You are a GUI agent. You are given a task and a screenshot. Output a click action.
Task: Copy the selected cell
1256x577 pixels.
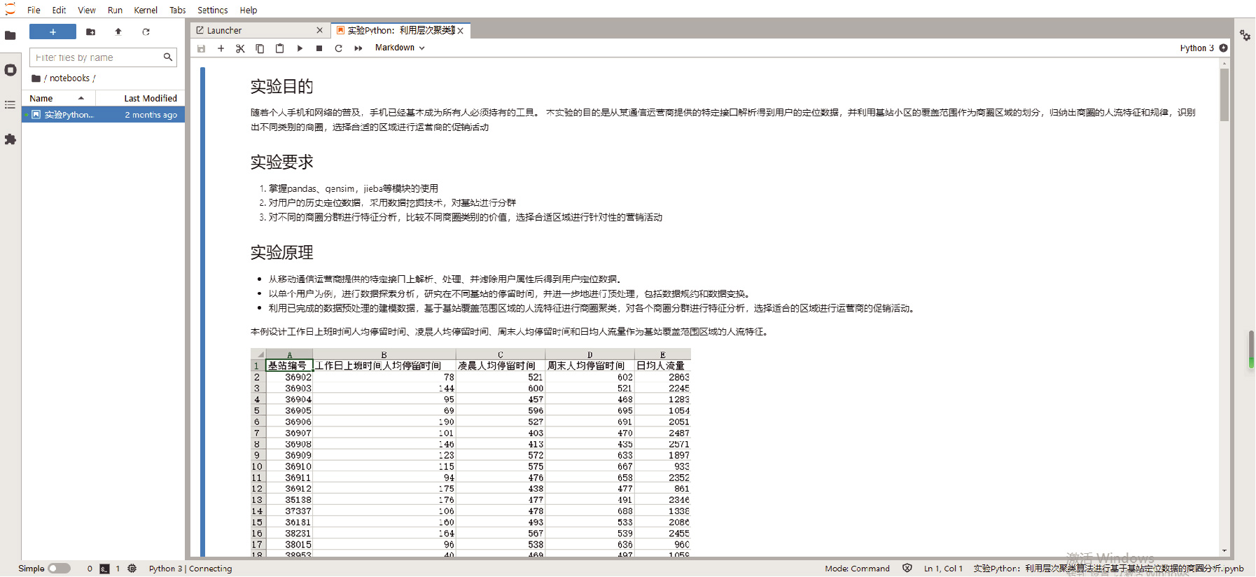coord(260,48)
